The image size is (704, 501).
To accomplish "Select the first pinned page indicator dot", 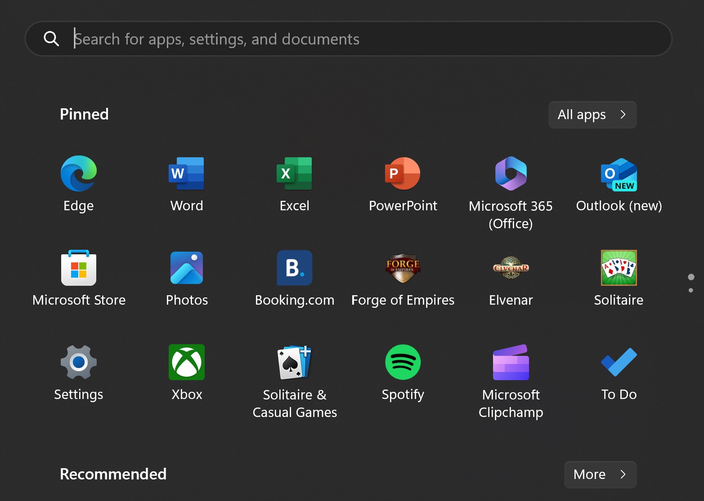I will (691, 277).
